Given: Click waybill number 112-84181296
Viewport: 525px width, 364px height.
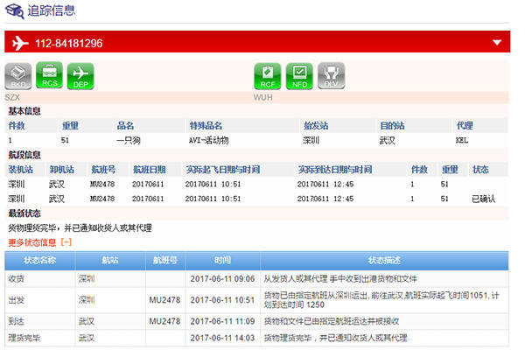Looking at the screenshot, I should [x=69, y=43].
